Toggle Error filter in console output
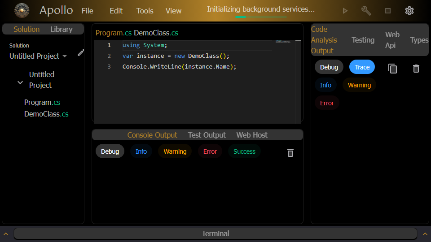This screenshot has width=431, height=242. tap(210, 151)
